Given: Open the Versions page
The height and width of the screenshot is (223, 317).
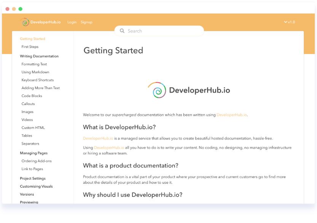Looking at the screenshot, I should pyautogui.click(x=27, y=194).
